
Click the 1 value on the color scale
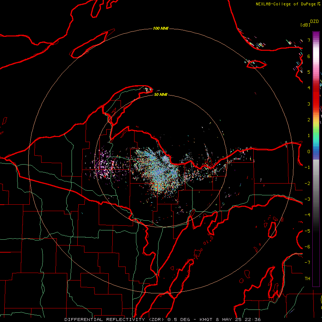[309, 136]
